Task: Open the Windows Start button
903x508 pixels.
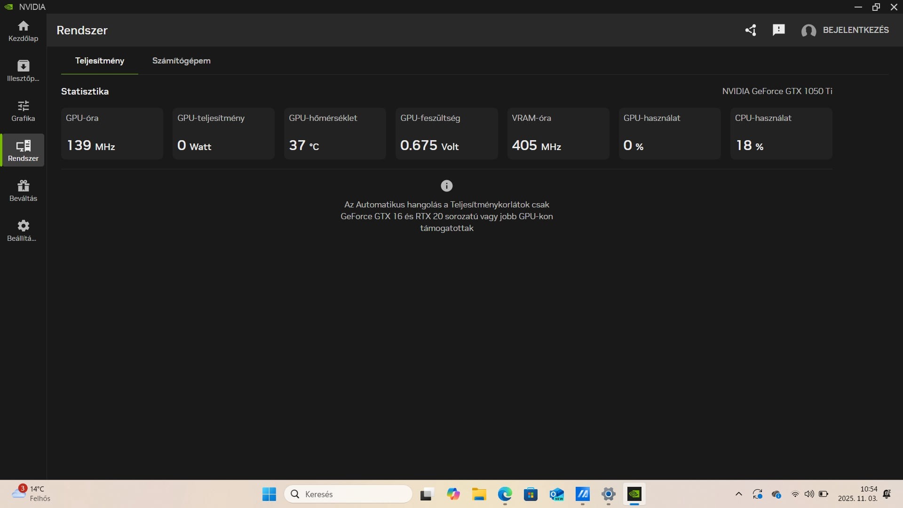Action: click(x=269, y=494)
